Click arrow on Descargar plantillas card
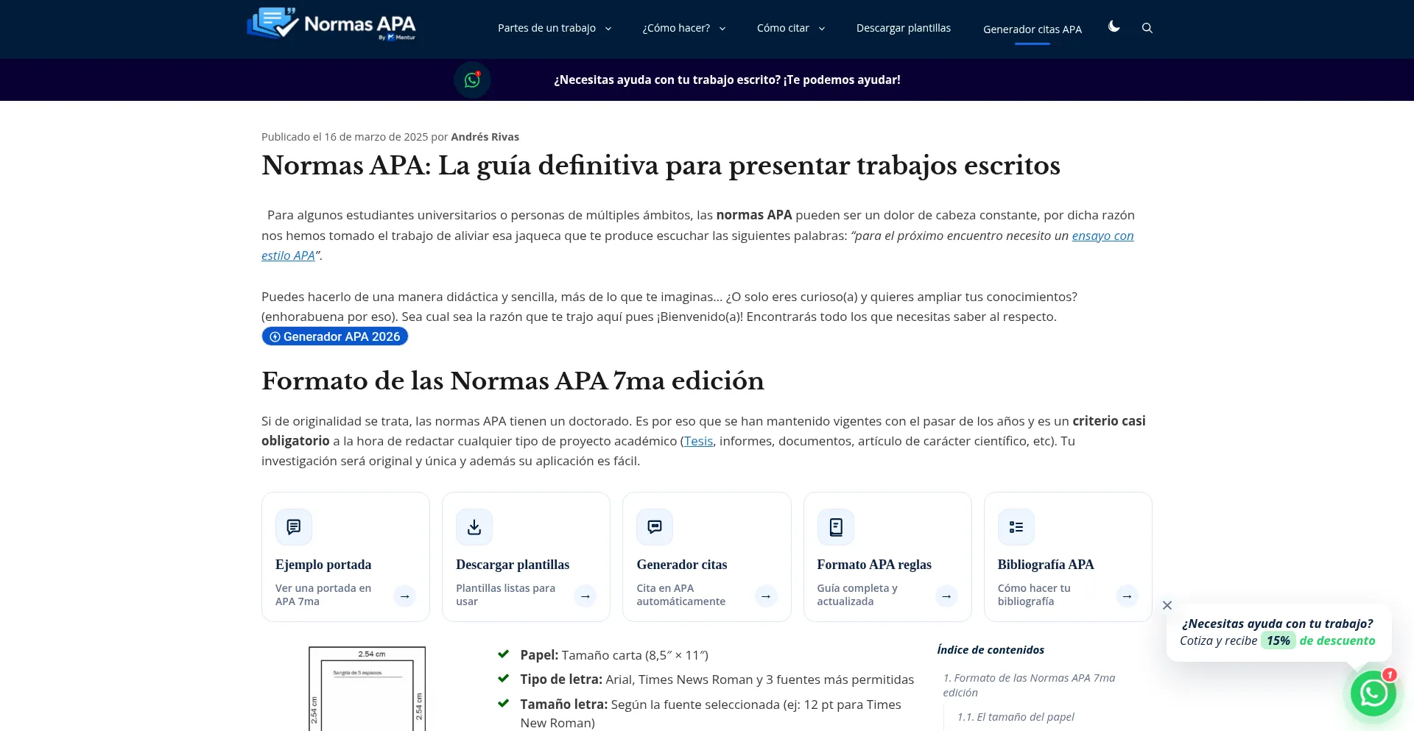This screenshot has height=731, width=1414. pyautogui.click(x=585, y=596)
